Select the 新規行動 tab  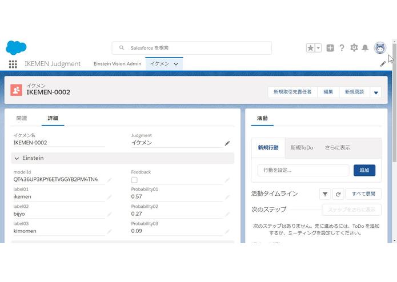[x=268, y=148]
